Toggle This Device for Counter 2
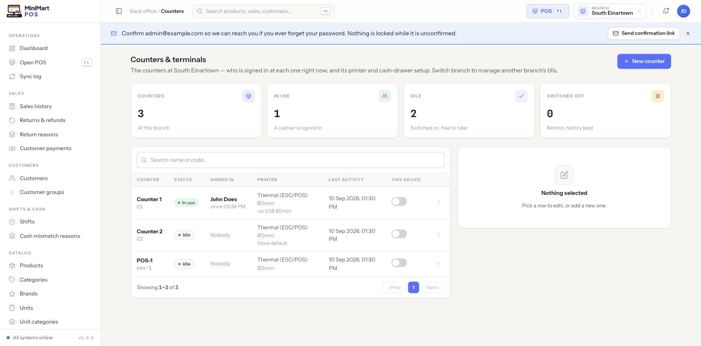 pos(399,234)
